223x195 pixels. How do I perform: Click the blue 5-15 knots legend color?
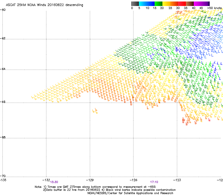coord(147,4)
